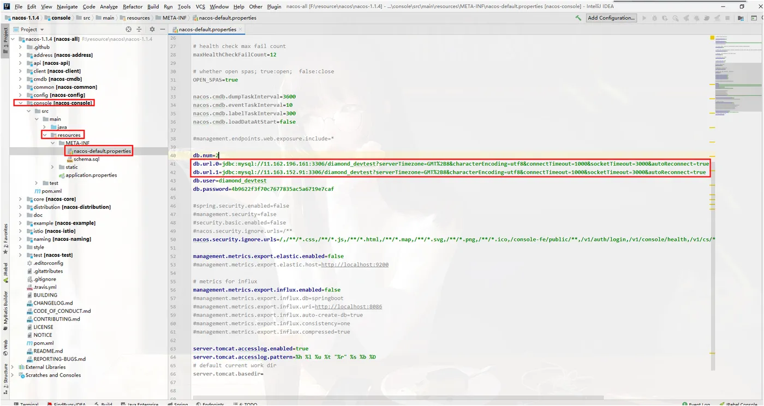Expand the Scratches and Consoles node

[13, 375]
